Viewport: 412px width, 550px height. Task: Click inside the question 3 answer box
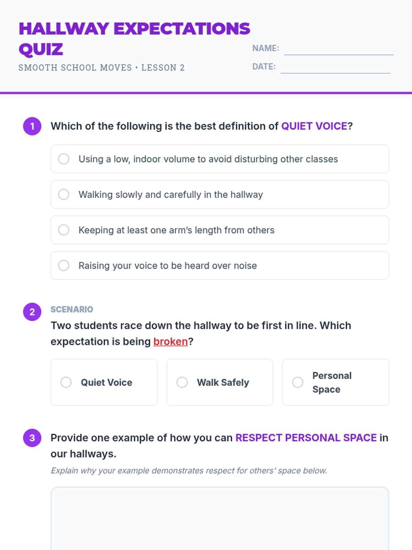220,519
